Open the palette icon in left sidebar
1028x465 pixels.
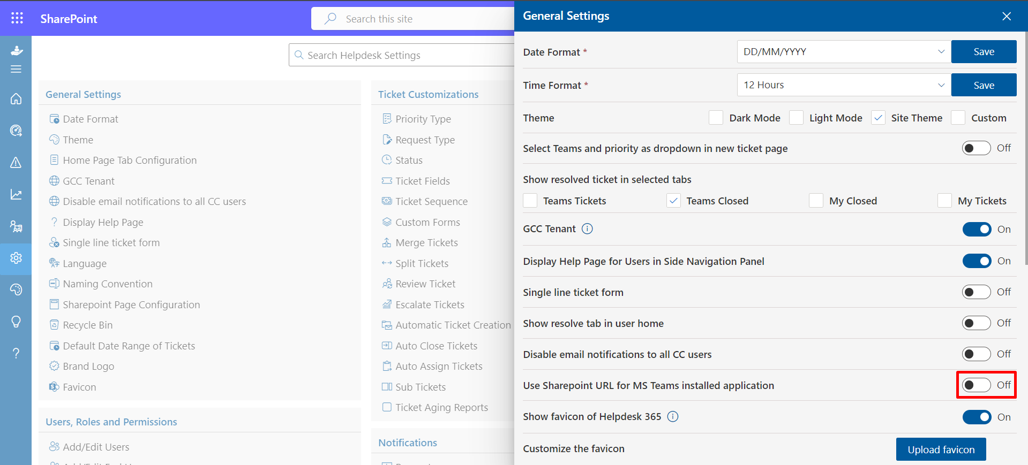tap(16, 289)
